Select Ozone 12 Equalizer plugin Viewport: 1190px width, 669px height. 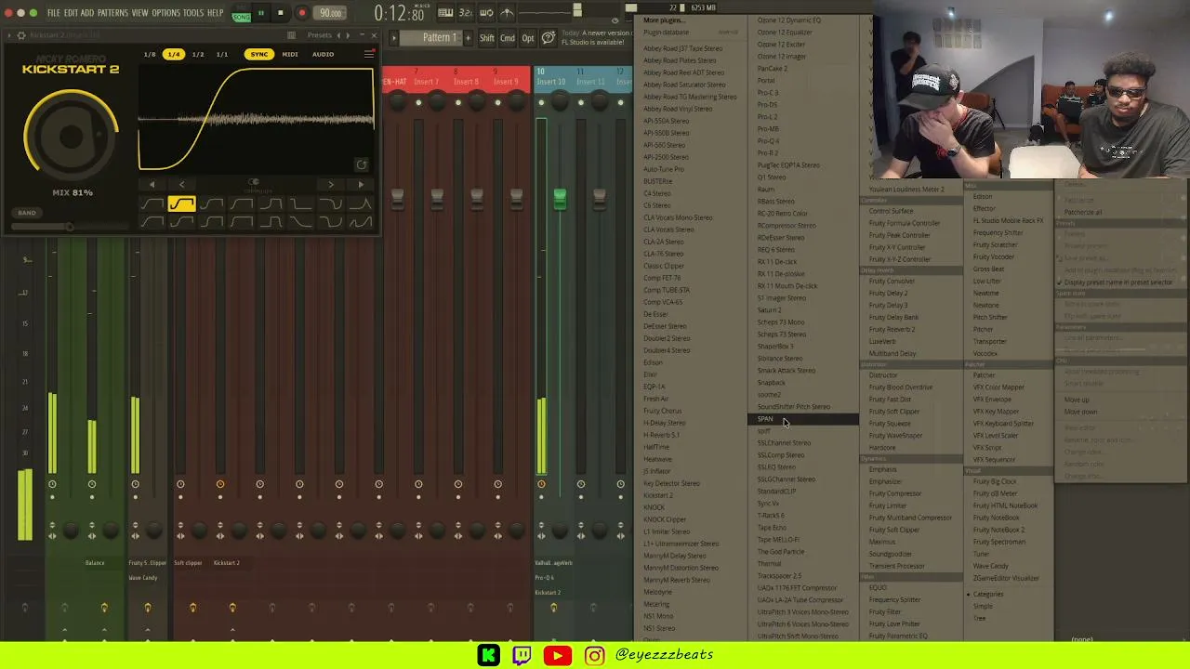(x=786, y=33)
